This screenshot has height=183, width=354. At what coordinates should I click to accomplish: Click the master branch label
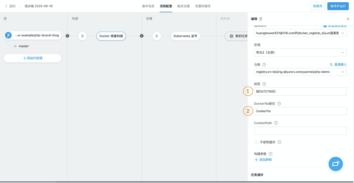[x=24, y=46]
